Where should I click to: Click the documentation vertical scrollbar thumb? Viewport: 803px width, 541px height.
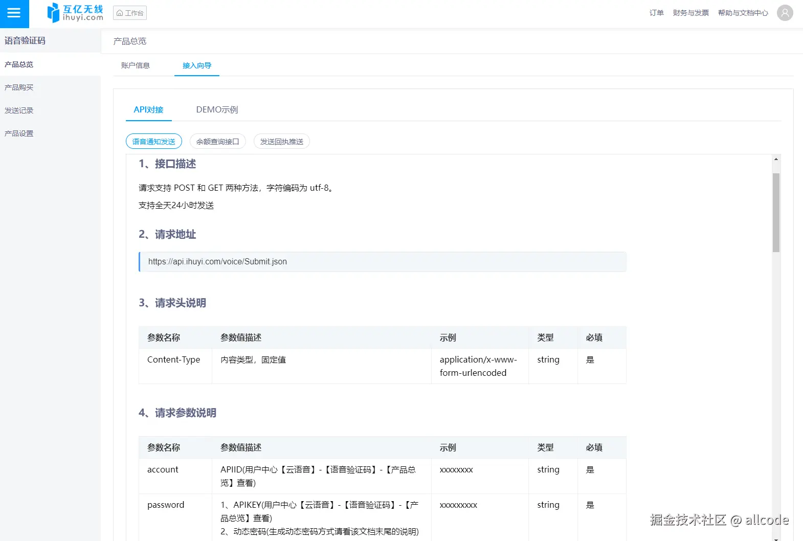click(776, 213)
